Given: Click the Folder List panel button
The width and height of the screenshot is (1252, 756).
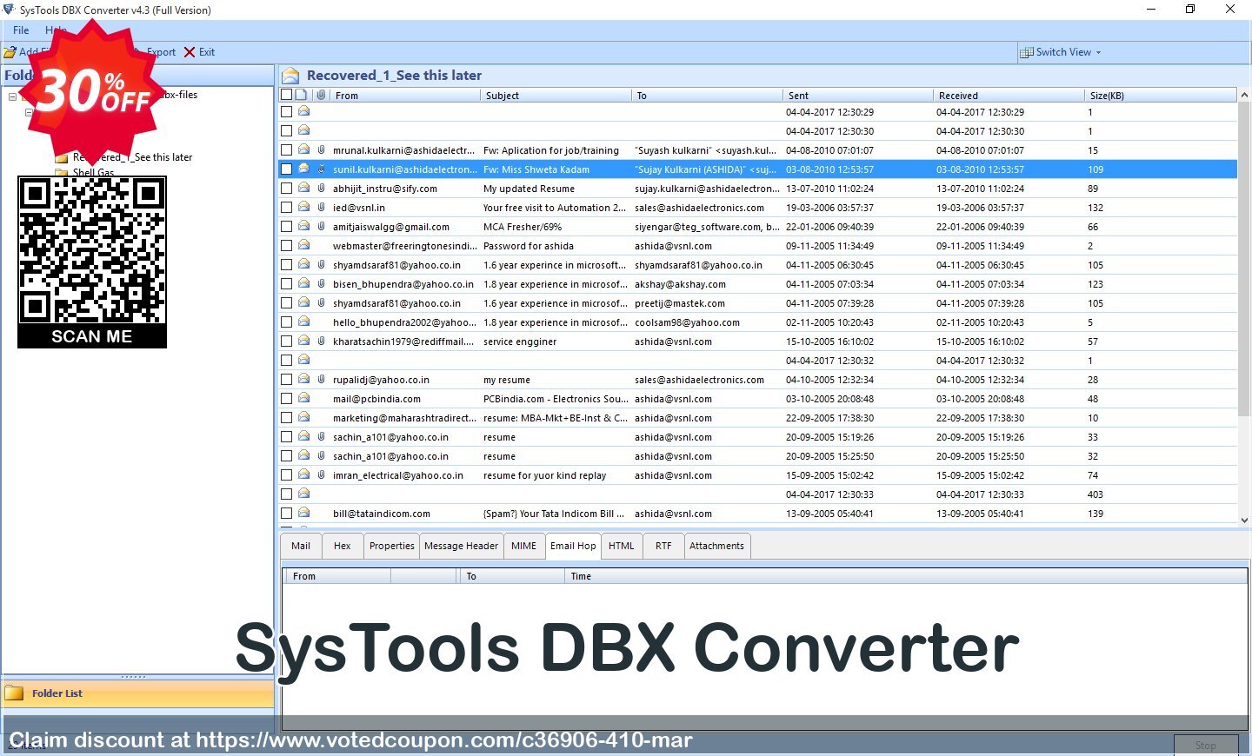Looking at the screenshot, I should (x=137, y=693).
